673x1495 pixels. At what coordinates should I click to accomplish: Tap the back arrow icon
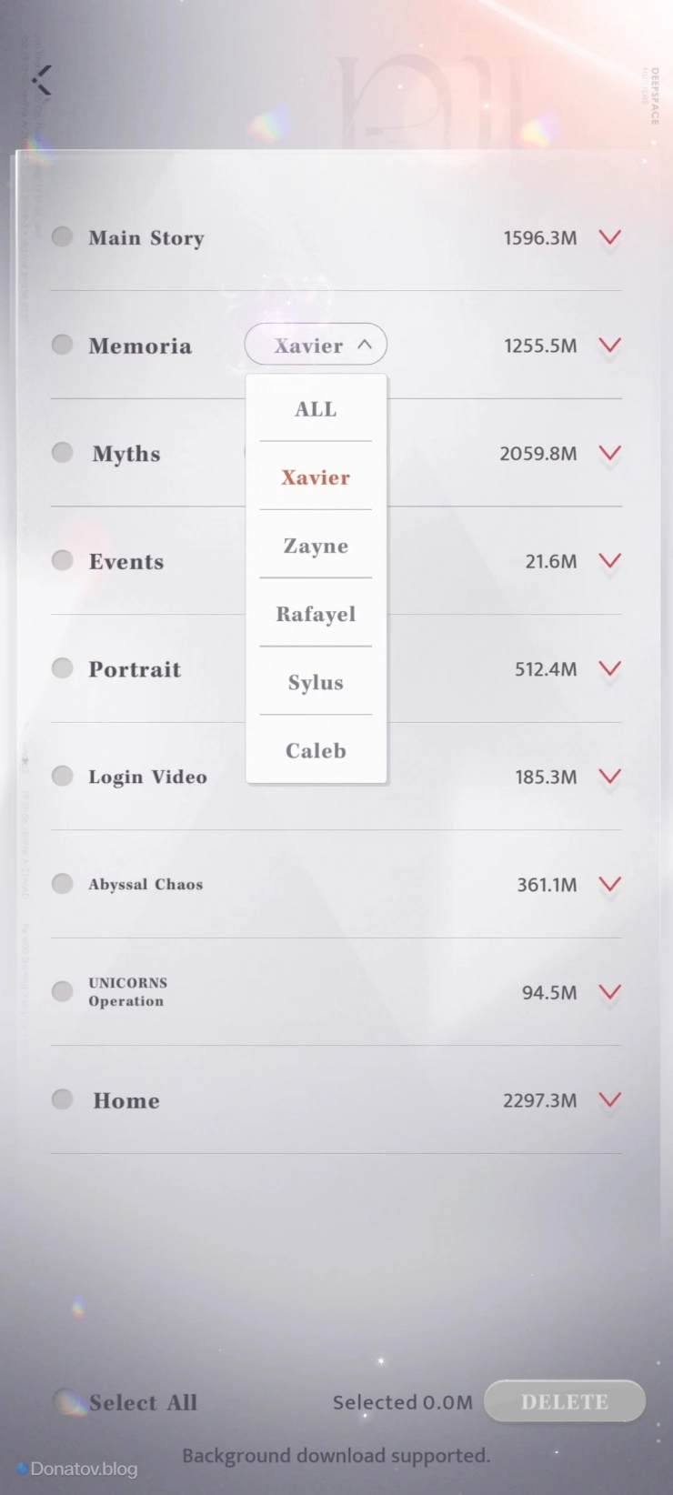click(43, 80)
